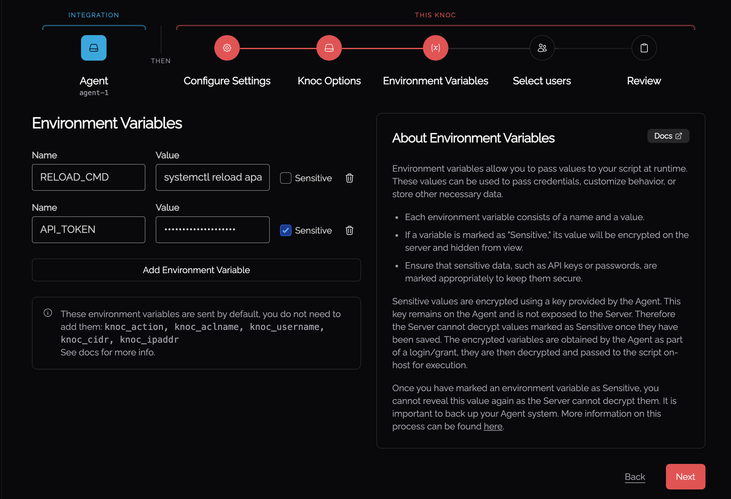Go Back to the previous step

point(635,476)
